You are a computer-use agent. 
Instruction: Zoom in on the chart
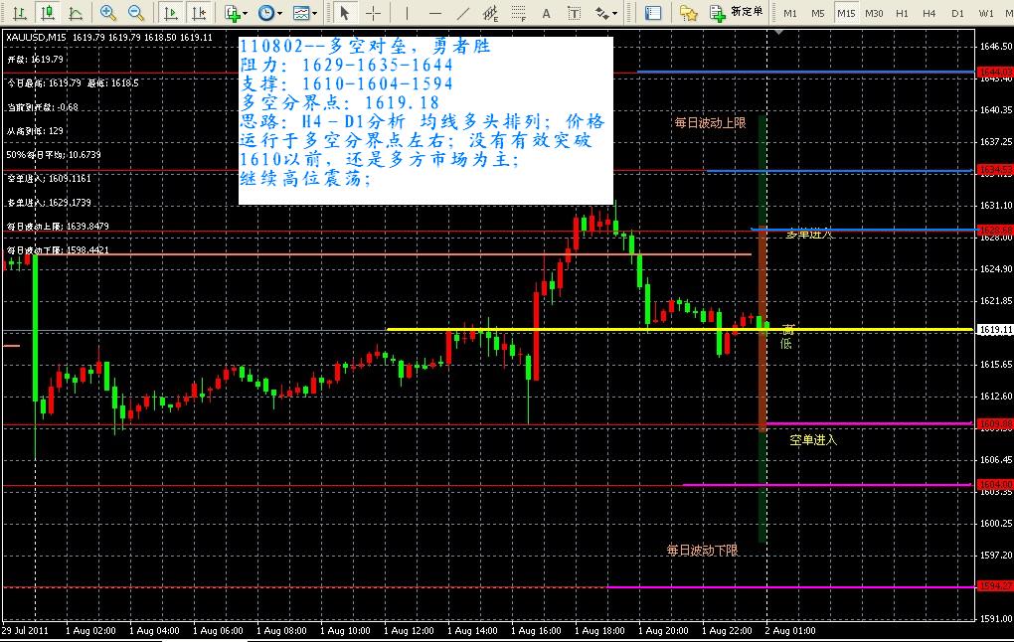click(x=108, y=12)
